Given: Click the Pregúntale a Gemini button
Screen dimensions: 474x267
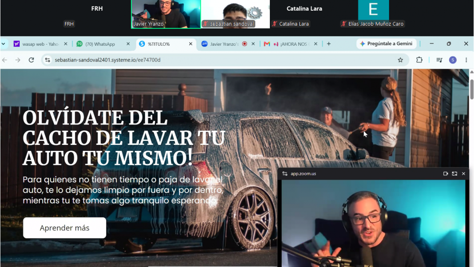Looking at the screenshot, I should [x=386, y=44].
